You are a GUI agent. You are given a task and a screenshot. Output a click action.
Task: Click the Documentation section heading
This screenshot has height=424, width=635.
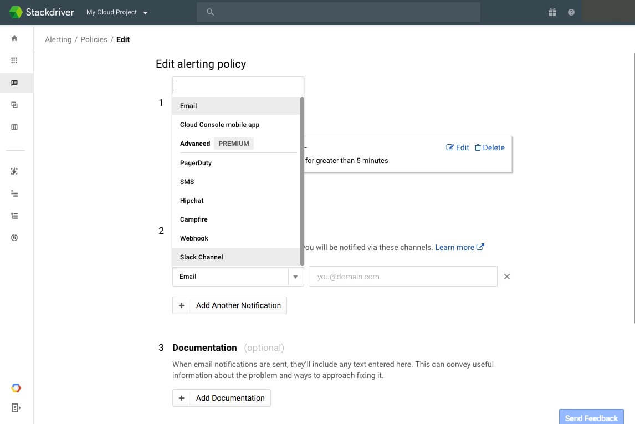pos(204,348)
